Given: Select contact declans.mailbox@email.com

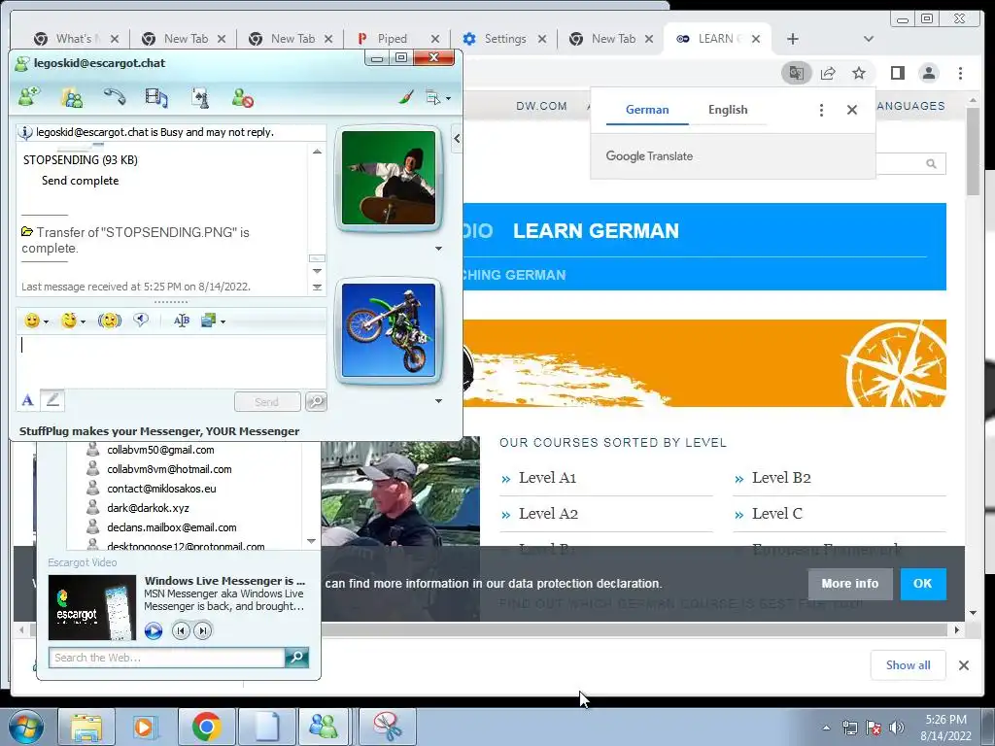Looking at the screenshot, I should click(171, 527).
